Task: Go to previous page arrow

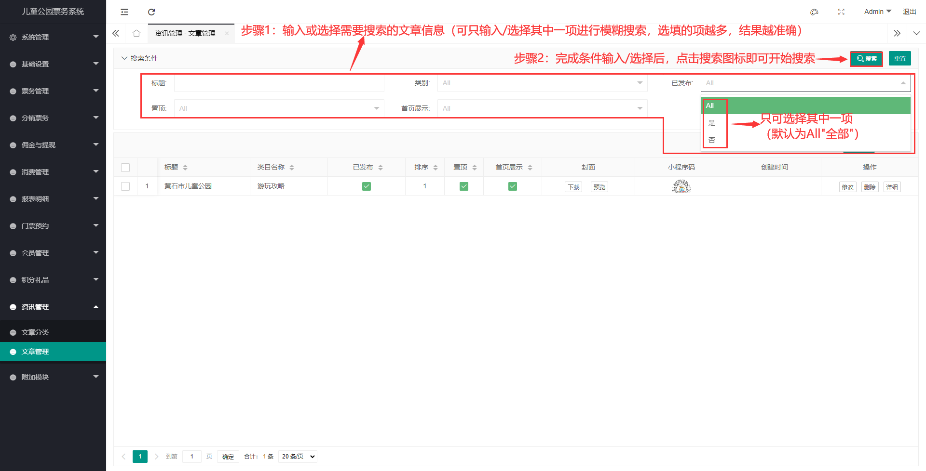Action: click(123, 457)
